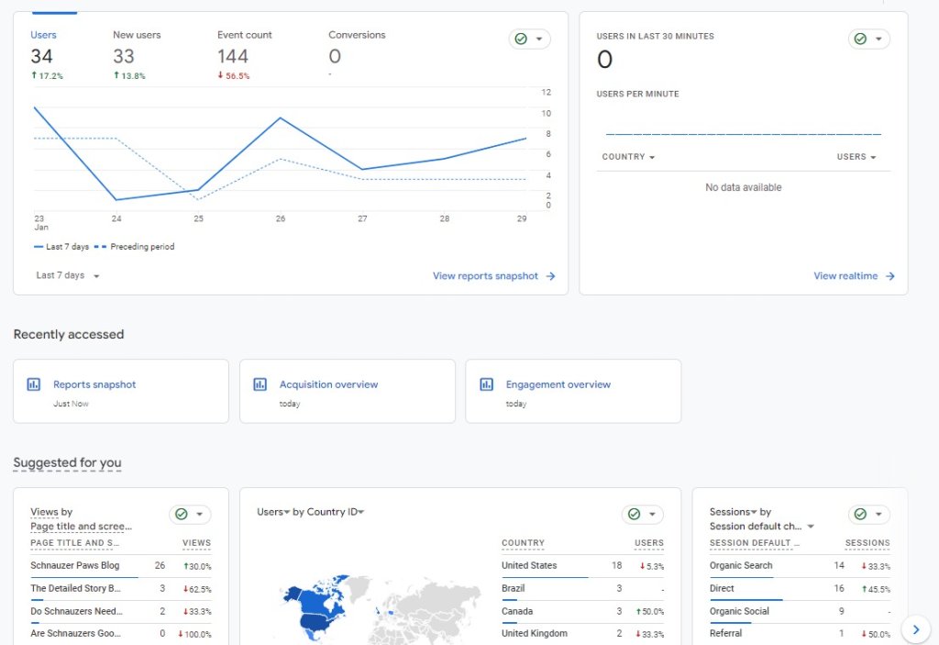Click the Reports snapshot card chart icon
This screenshot has height=645, width=939.
click(x=34, y=384)
